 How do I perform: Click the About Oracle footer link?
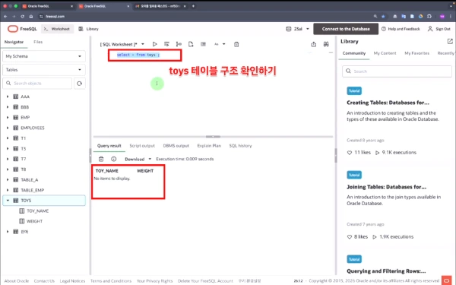point(17,281)
